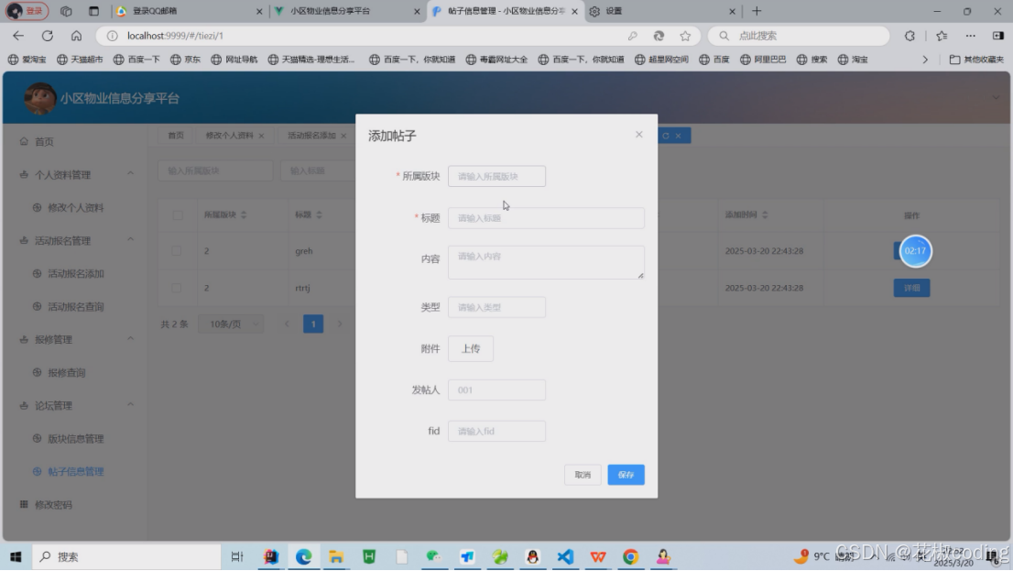Open VS Code from taskbar
Viewport: 1013px width, 571px height.
click(x=565, y=556)
